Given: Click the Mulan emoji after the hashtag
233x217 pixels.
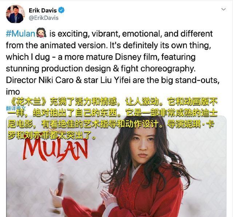Looking at the screenshot, I should pos(41,33).
